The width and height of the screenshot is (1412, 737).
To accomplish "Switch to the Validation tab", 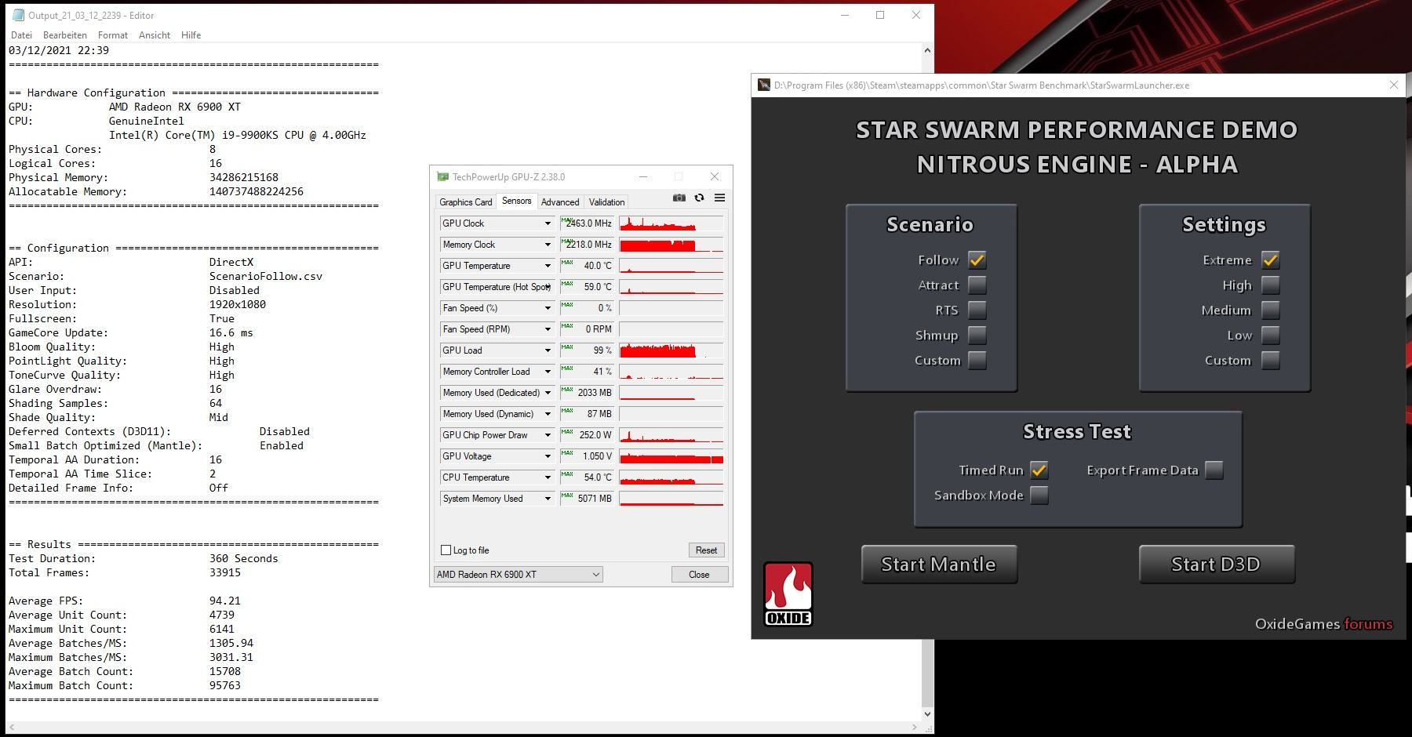I will (607, 202).
